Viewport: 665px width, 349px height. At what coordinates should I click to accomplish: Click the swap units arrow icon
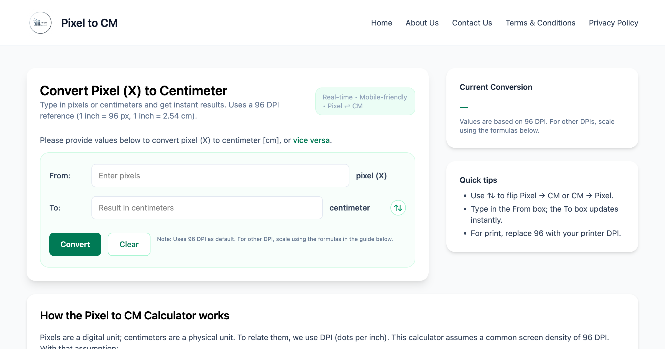pos(398,208)
